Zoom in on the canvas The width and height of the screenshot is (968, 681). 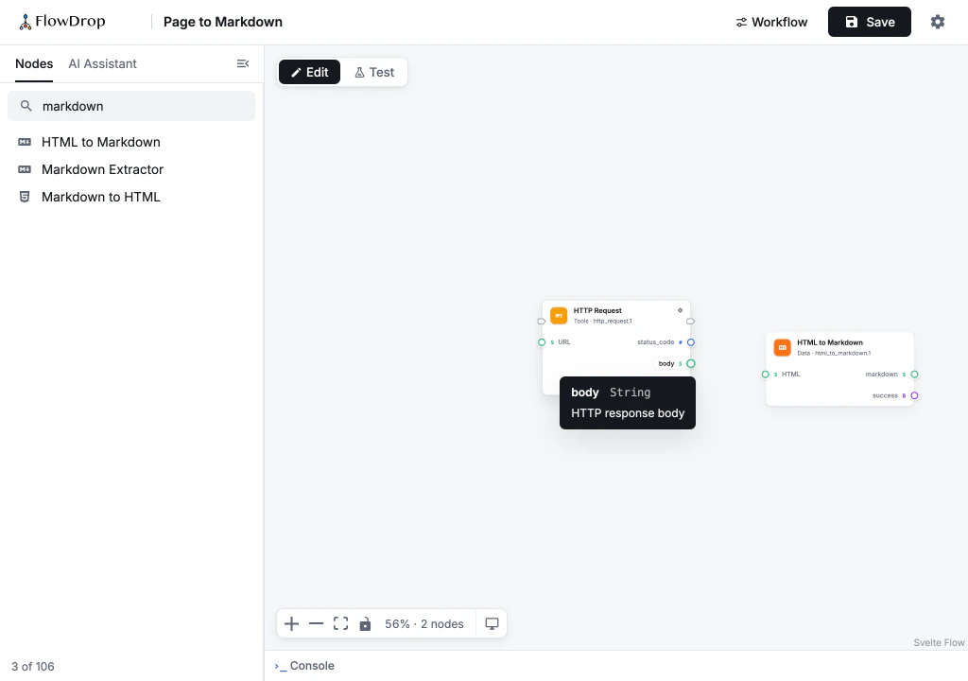(291, 623)
